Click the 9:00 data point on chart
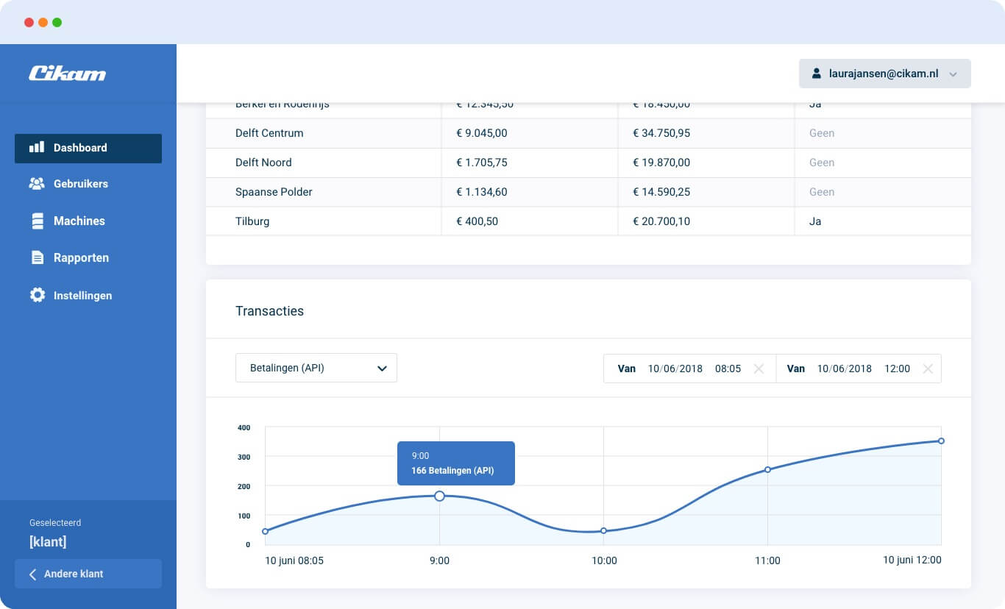This screenshot has width=1005, height=609. (439, 496)
